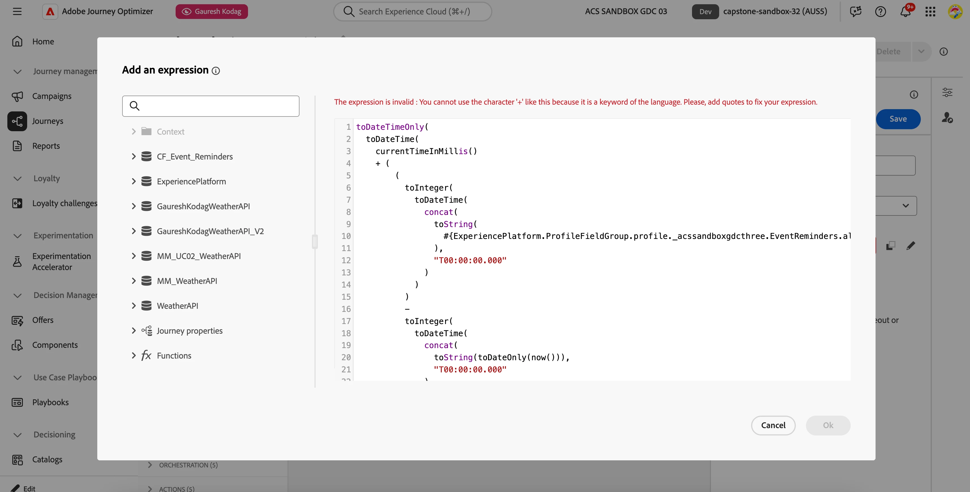Viewport: 970px width, 492px height.
Task: Expand the CF_Event_Reminders data source
Action: point(133,157)
